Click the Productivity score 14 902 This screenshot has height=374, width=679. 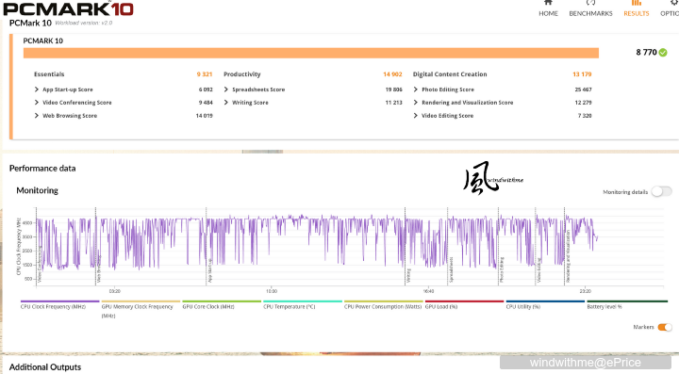[392, 74]
